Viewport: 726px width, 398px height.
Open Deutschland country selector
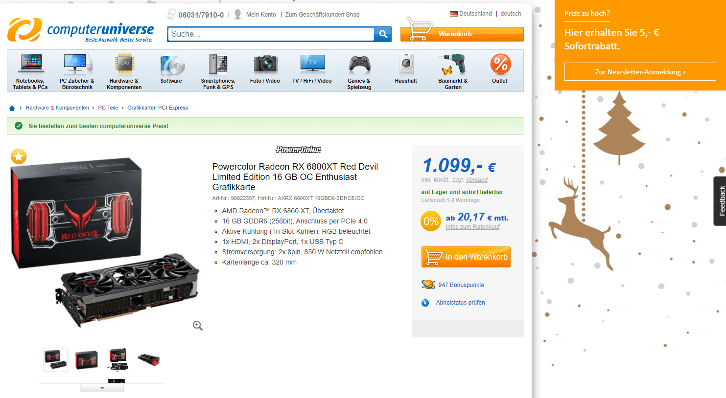tap(471, 14)
